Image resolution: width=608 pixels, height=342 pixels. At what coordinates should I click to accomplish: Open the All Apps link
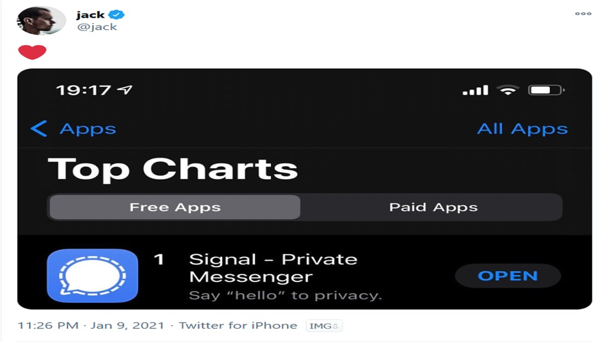[522, 129]
